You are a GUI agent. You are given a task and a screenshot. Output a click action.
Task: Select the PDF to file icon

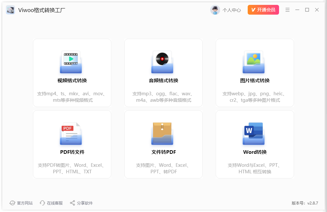point(71,133)
